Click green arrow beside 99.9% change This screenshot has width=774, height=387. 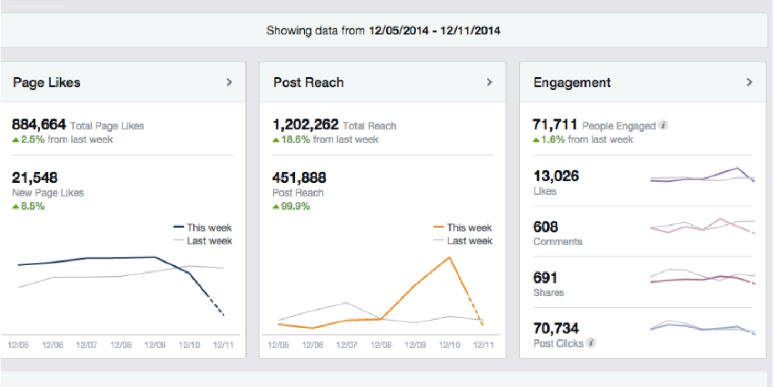pyautogui.click(x=275, y=207)
